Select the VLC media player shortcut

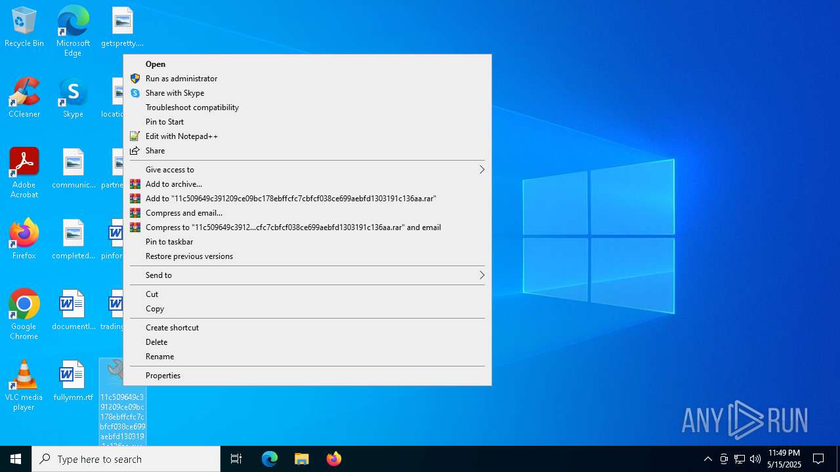point(24,385)
